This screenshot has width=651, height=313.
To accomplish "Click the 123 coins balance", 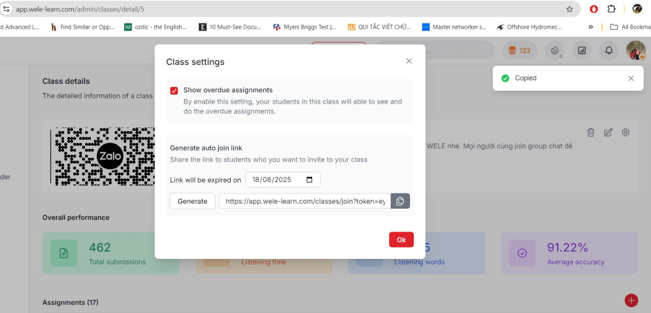I will click(519, 50).
